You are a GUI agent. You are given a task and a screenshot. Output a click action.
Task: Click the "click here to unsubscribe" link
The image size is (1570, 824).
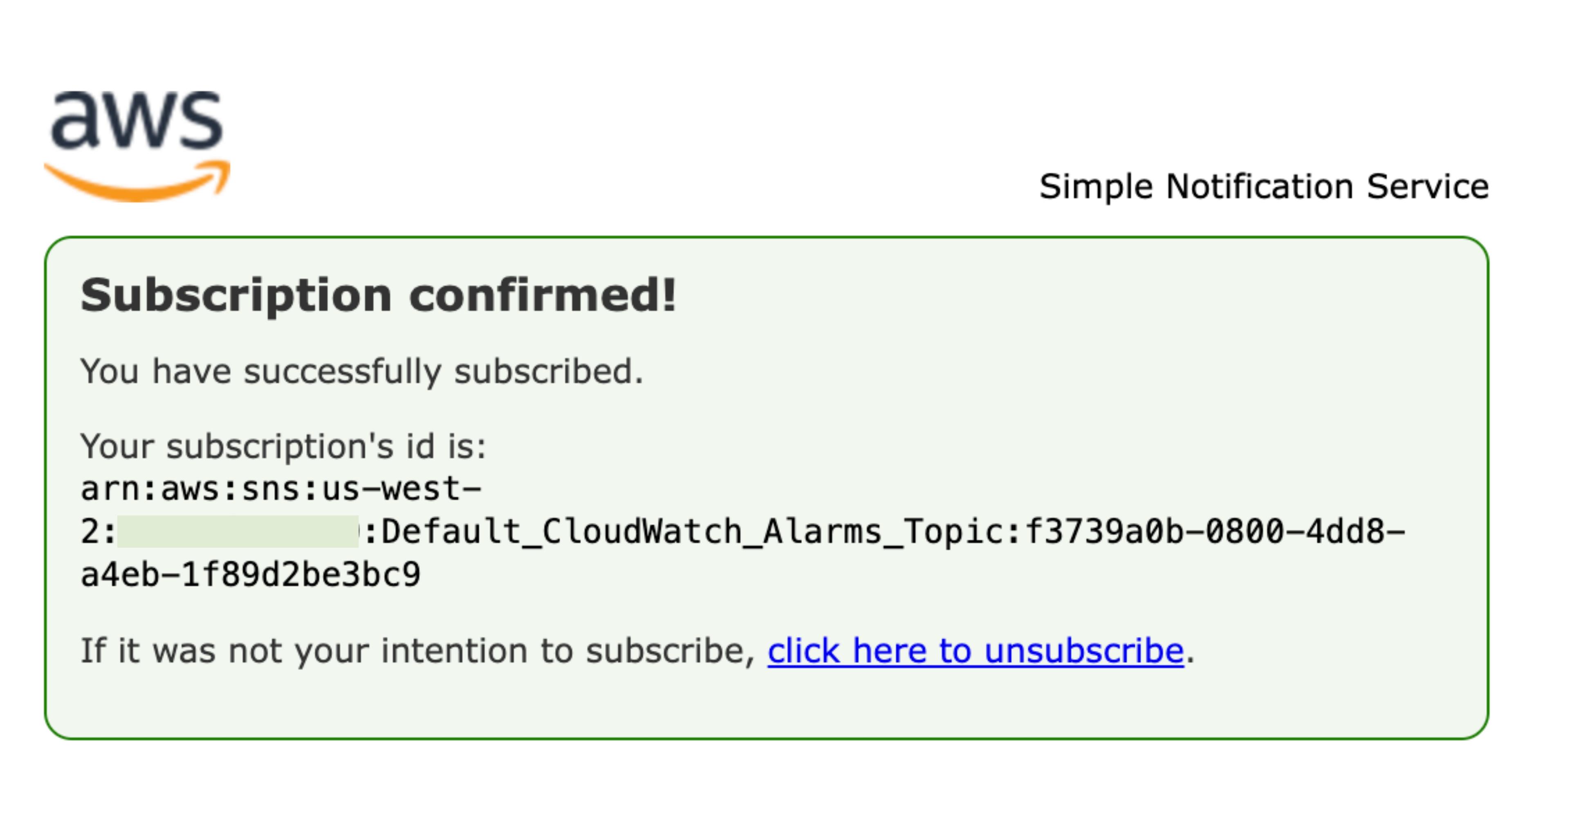pyautogui.click(x=975, y=650)
